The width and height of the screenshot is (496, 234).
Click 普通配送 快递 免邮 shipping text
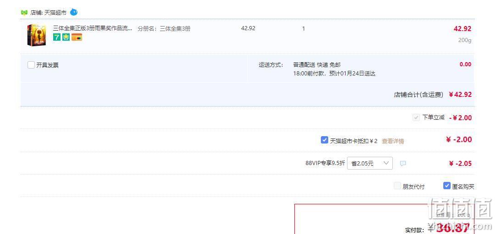click(317, 65)
